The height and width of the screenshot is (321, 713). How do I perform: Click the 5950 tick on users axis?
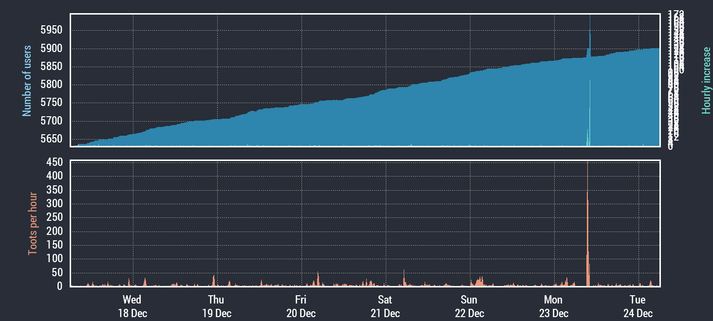click(53, 31)
